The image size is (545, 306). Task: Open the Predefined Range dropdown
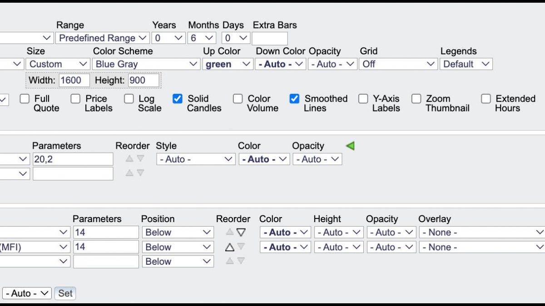[x=102, y=38]
